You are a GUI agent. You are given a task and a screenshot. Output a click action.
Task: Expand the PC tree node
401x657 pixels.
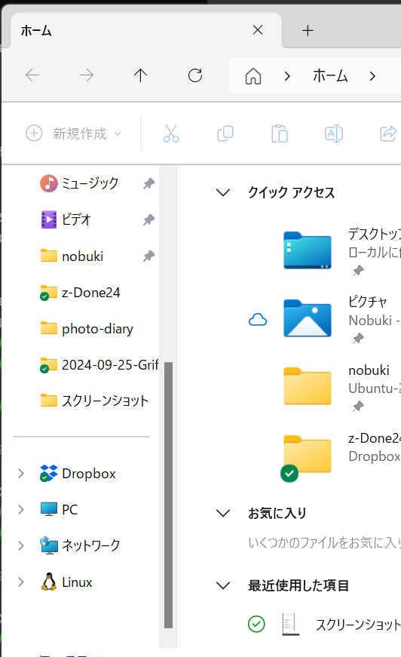click(x=21, y=509)
